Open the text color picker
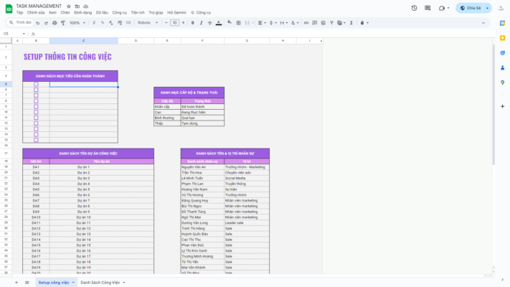Screen dimensions: 510x287 click(x=219, y=23)
